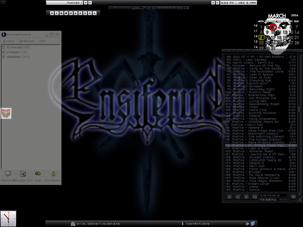The height and width of the screenshot is (227, 303).
Task: Click the Kontaktliste title bar app icon
Action: click(x=4, y=35)
